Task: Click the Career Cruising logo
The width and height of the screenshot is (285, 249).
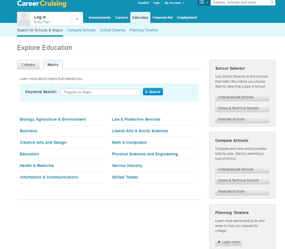Action: (42, 4)
